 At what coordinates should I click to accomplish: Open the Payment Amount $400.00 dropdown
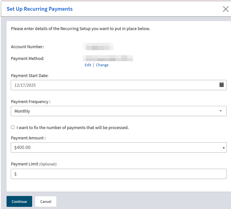(113, 148)
